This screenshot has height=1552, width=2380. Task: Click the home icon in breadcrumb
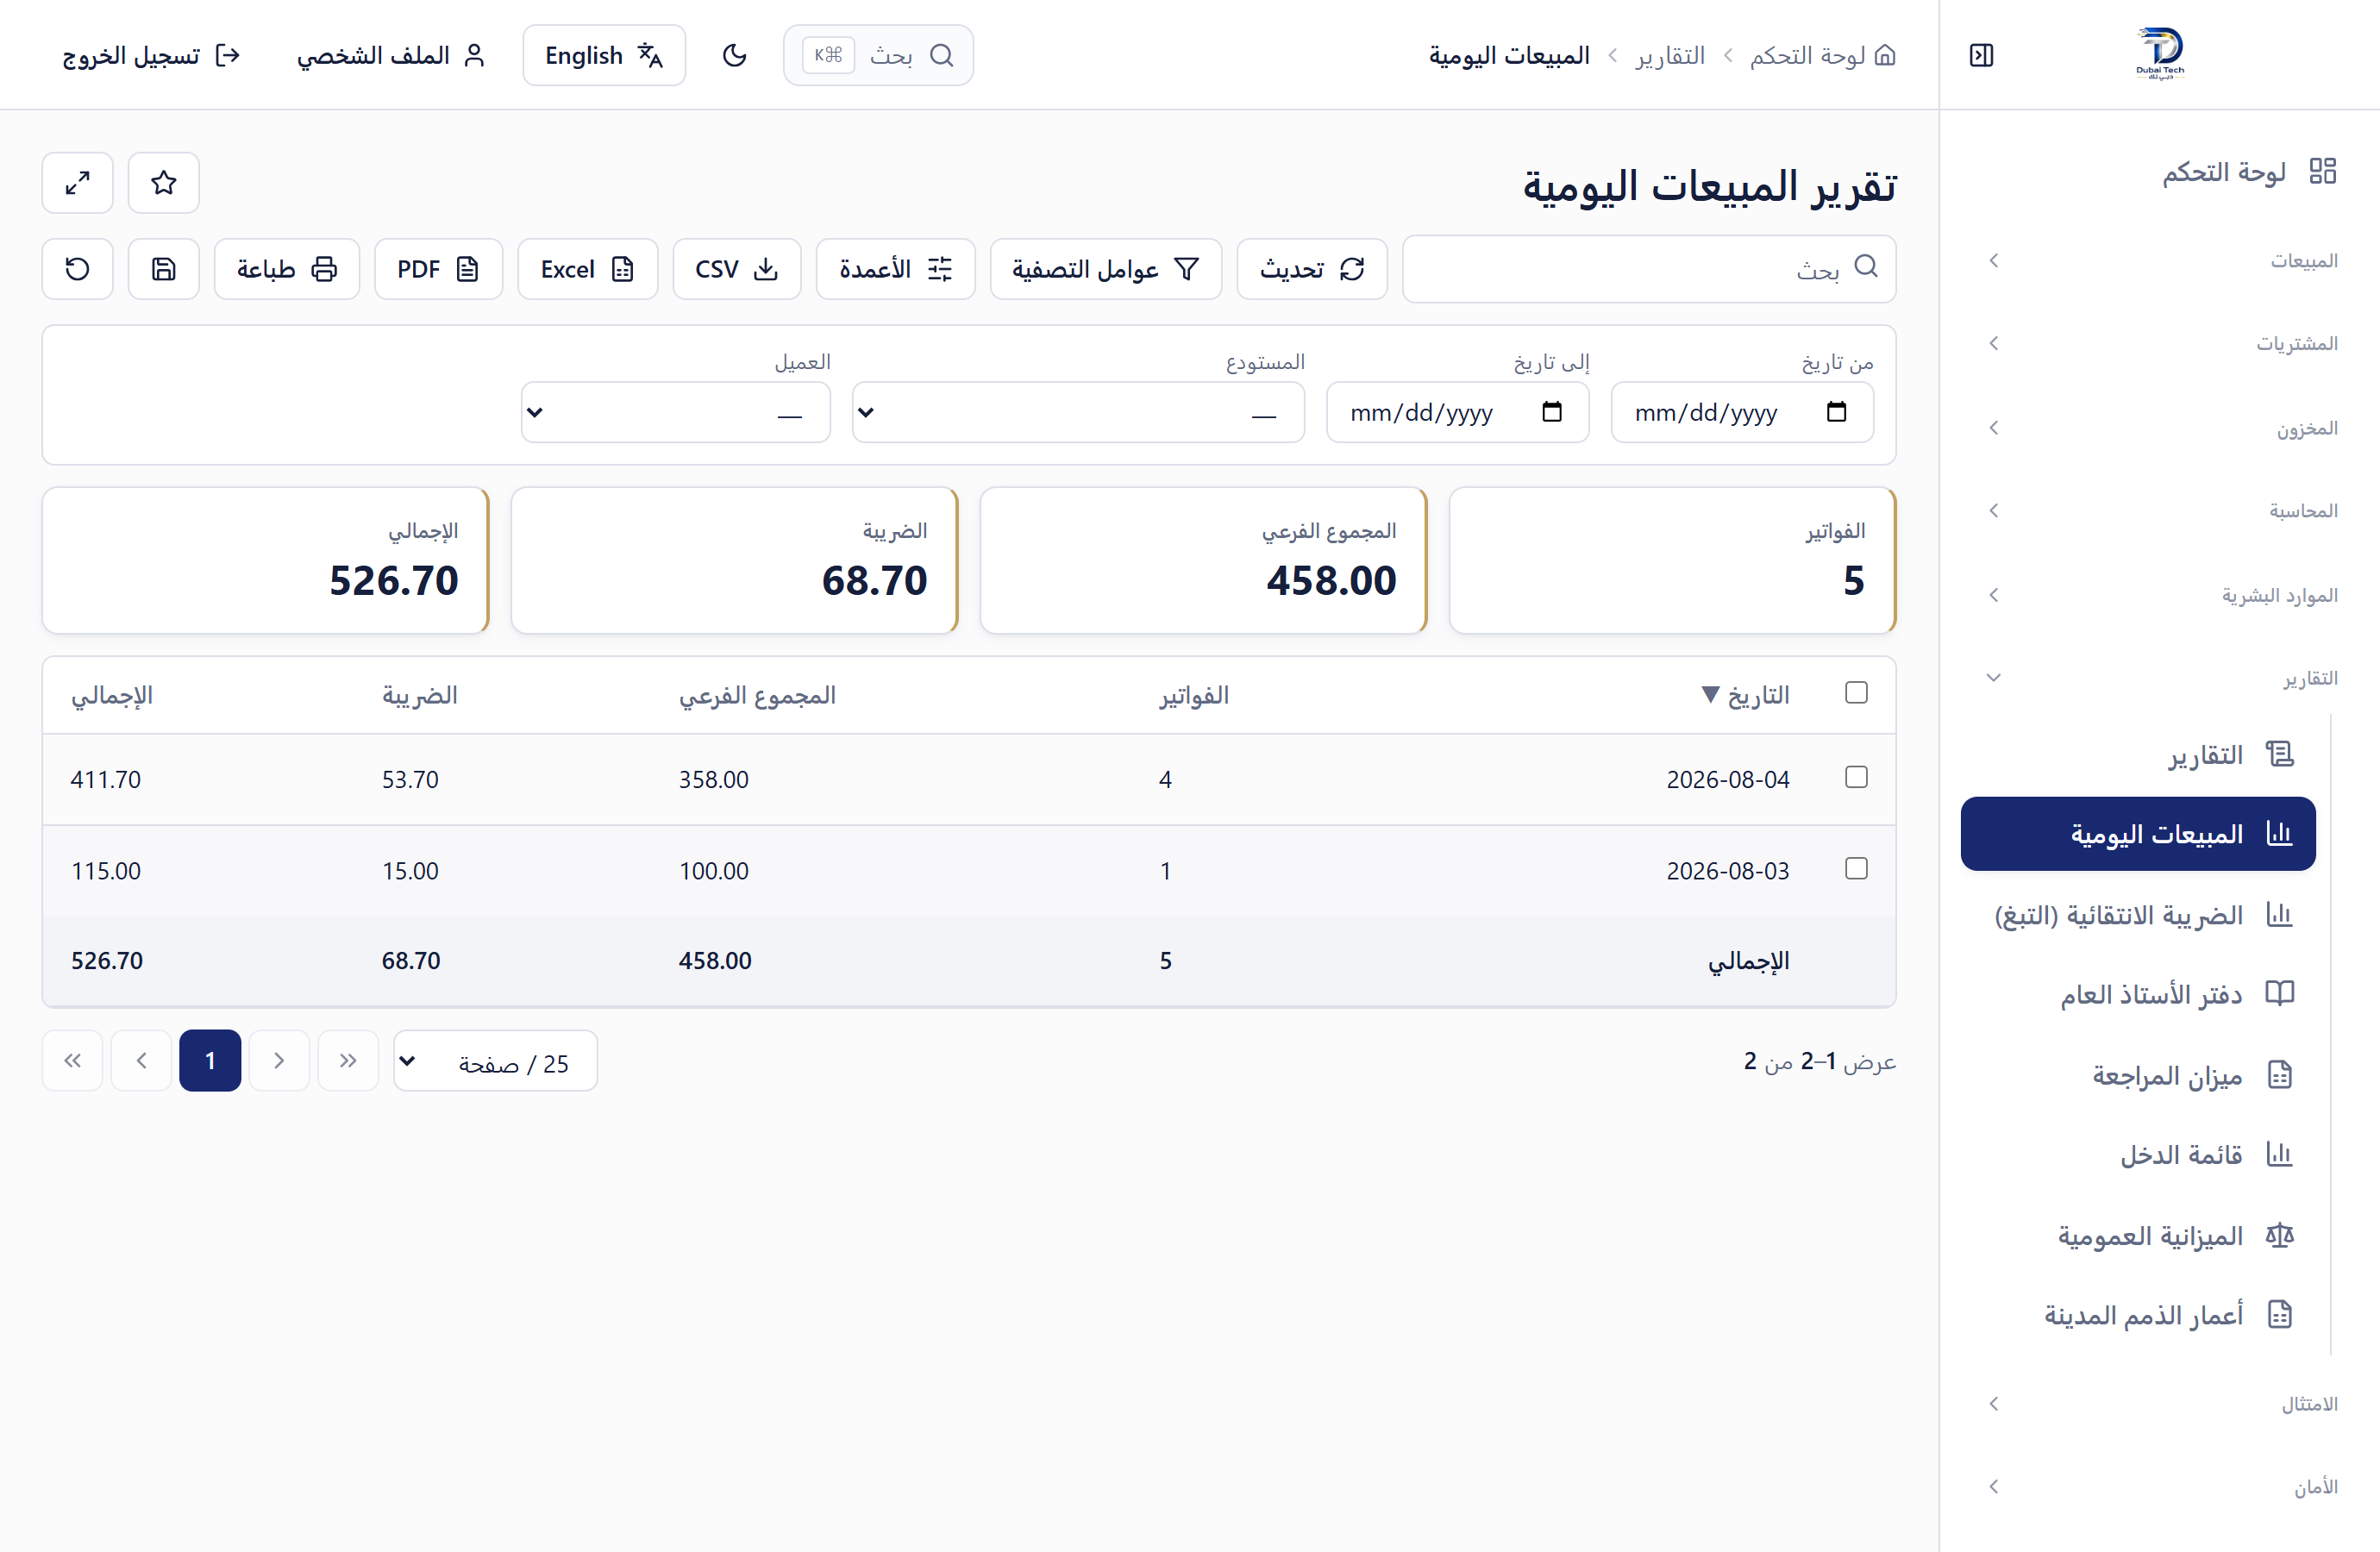coord(1885,55)
